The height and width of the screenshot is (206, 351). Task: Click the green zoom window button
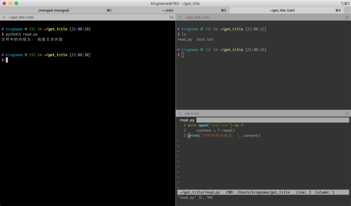(x=16, y=3)
